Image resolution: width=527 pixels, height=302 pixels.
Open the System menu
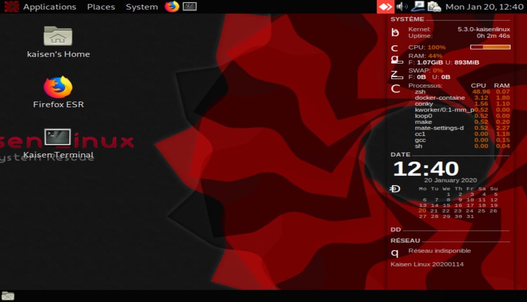pyautogui.click(x=141, y=7)
